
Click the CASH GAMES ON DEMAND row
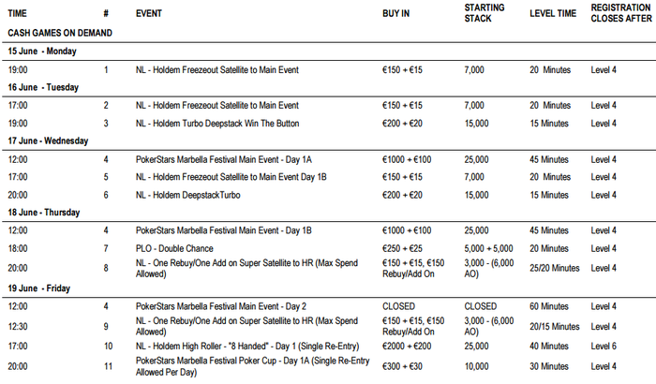(60, 33)
